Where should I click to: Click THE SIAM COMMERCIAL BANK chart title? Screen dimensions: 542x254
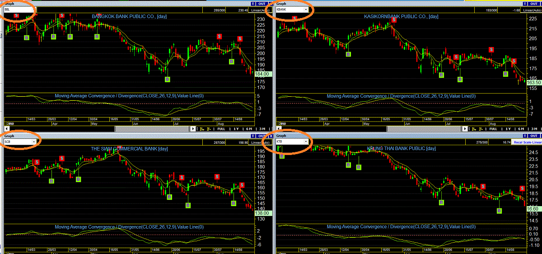[129, 149]
